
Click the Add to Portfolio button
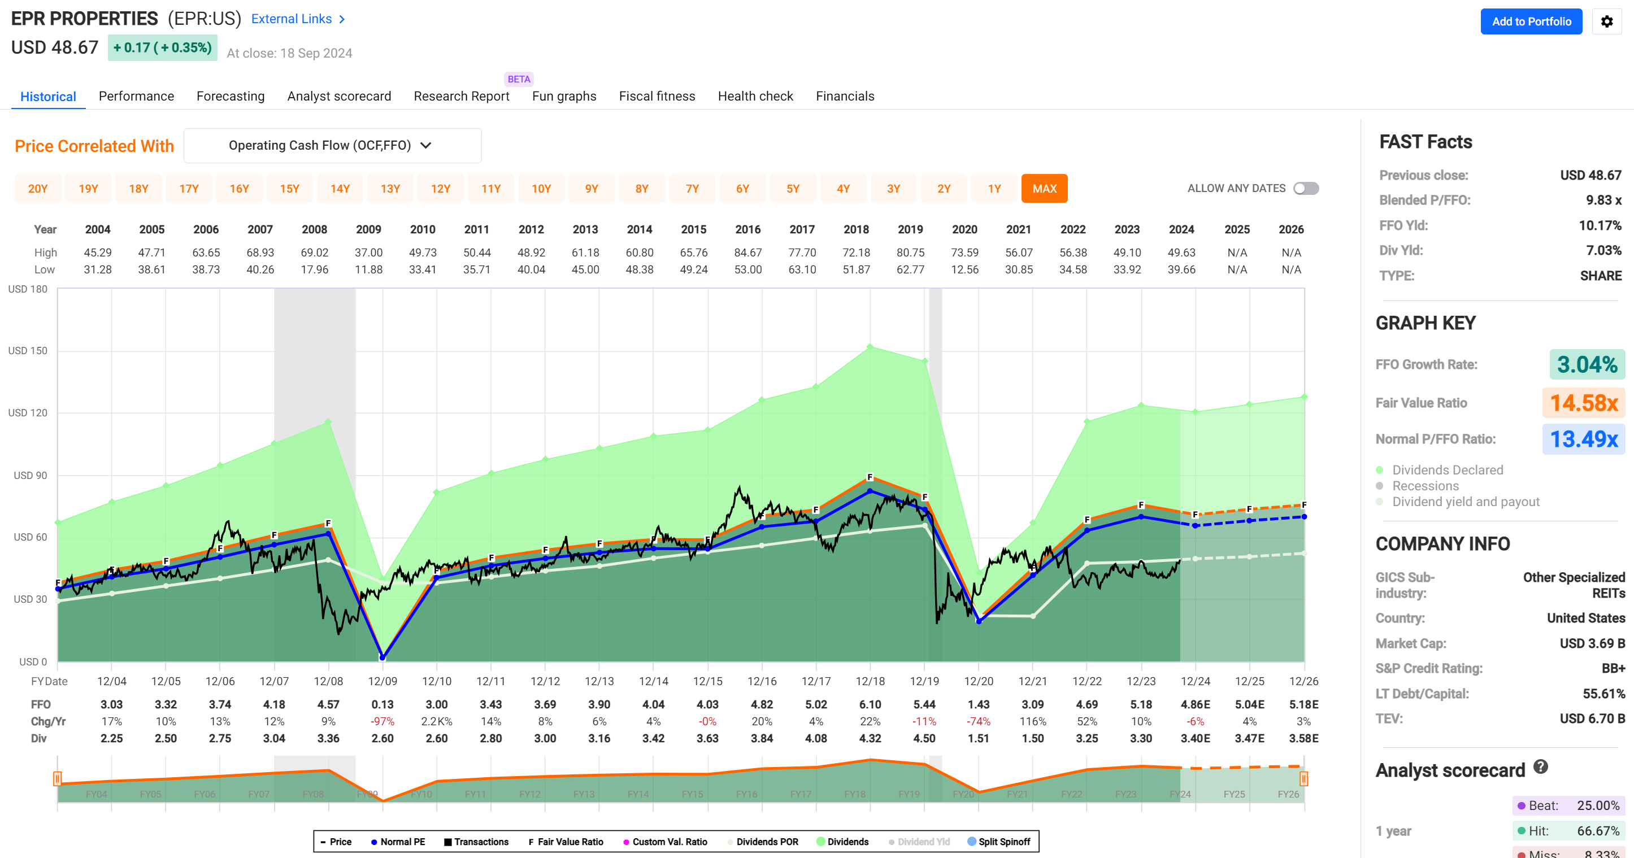[x=1531, y=21]
